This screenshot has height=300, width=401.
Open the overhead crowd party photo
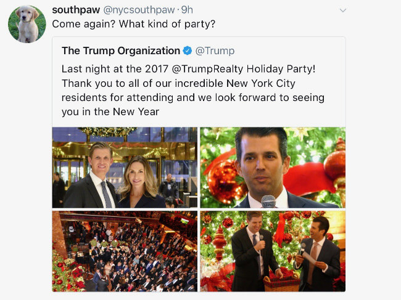click(125, 251)
